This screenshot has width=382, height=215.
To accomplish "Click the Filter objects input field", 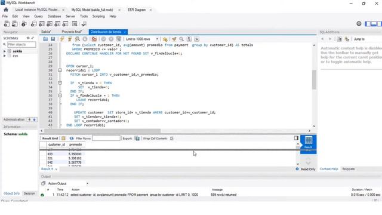I will click(x=21, y=45).
